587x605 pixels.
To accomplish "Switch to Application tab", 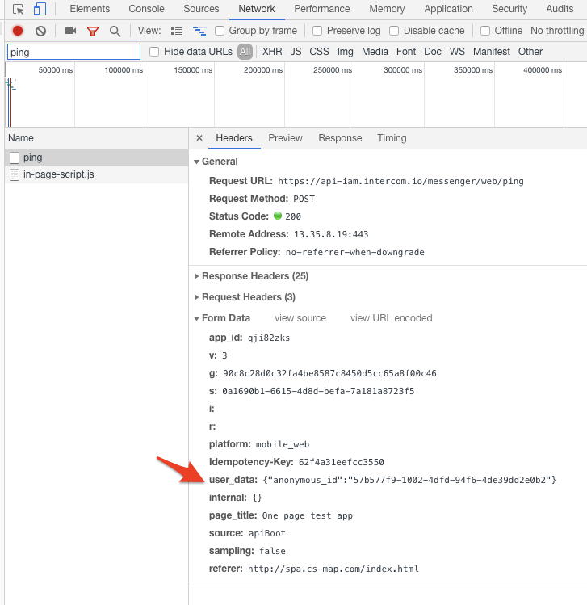I will [448, 9].
